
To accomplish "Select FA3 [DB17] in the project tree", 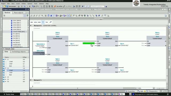I will point(16,38).
